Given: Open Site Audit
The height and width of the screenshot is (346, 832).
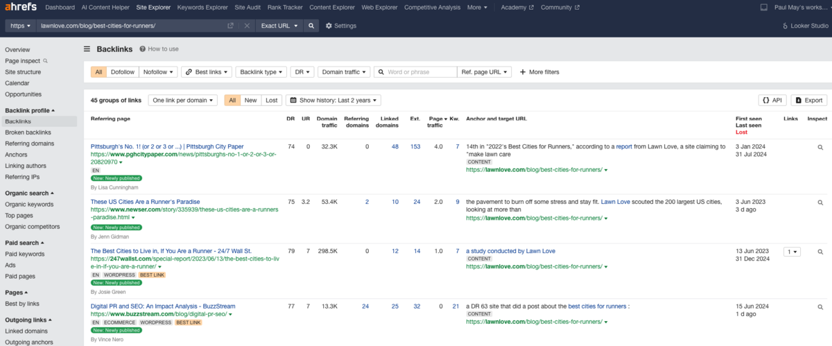Looking at the screenshot, I should [248, 8].
